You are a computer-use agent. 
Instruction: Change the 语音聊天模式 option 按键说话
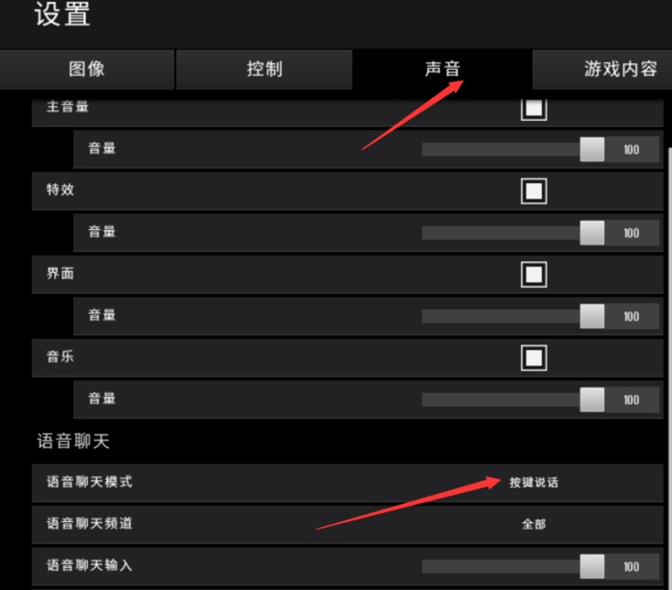(534, 483)
